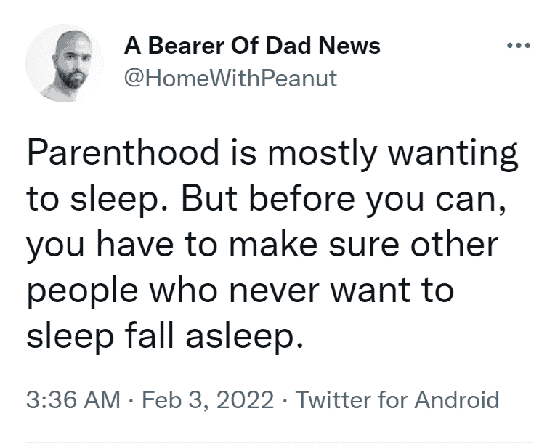Click the word But in the tweet
555x443 pixels.
coord(209,198)
